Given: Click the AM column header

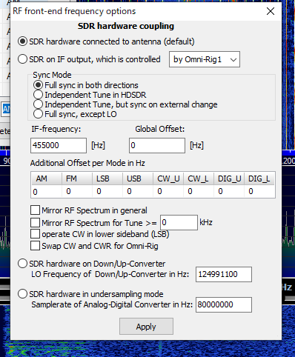Looking at the screenshot, I should pyautogui.click(x=46, y=178).
